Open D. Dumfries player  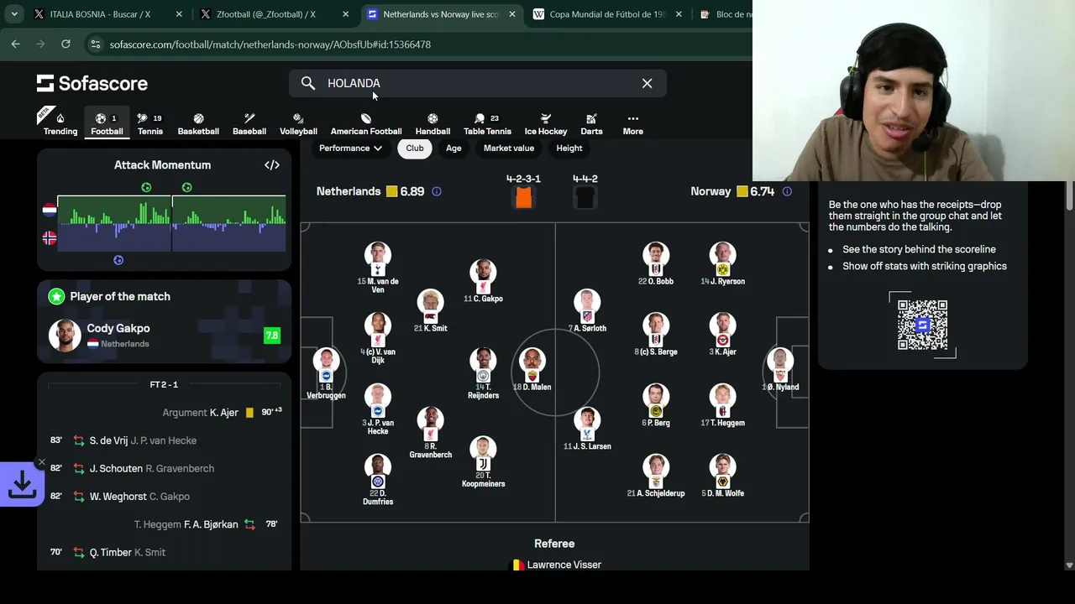pos(378,480)
